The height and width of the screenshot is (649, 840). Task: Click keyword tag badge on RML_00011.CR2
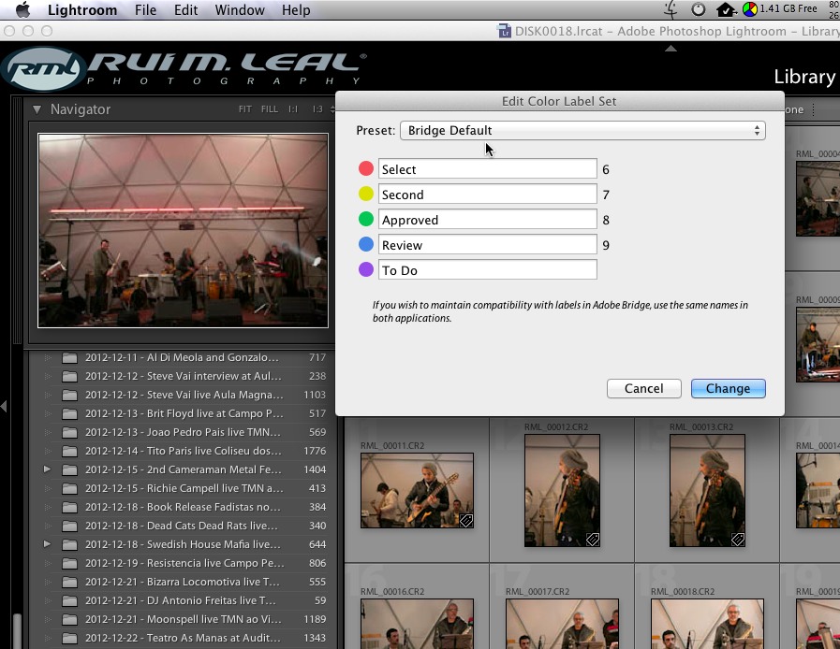point(466,521)
